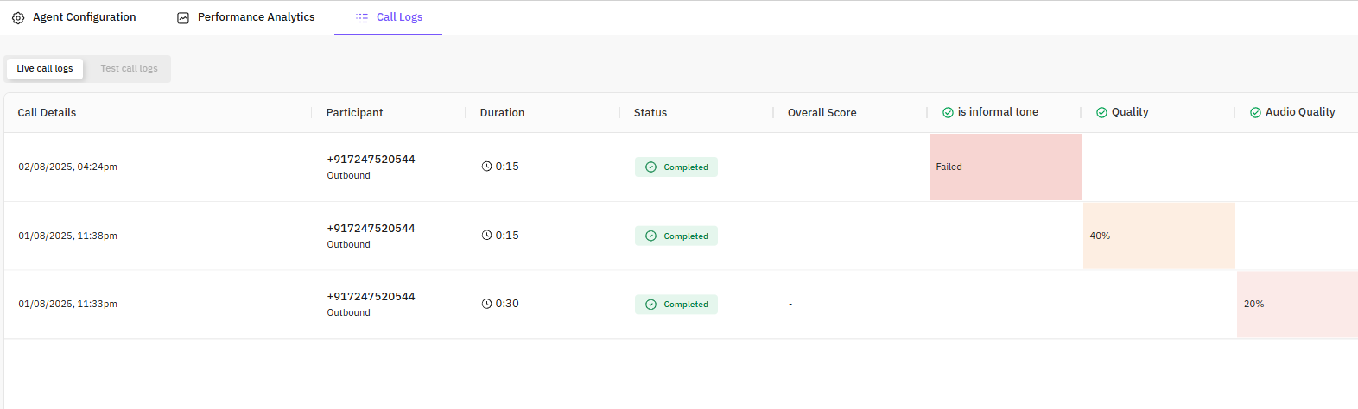Click the Performance Analytics chart icon
The width and height of the screenshot is (1358, 409).
[x=183, y=17]
